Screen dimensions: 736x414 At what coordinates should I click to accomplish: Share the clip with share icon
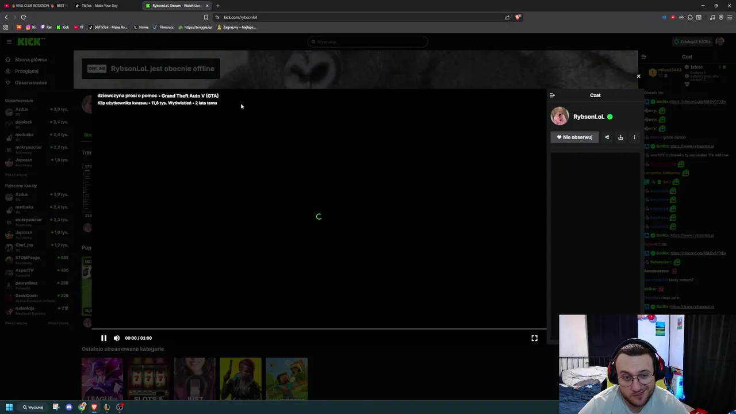(x=607, y=137)
